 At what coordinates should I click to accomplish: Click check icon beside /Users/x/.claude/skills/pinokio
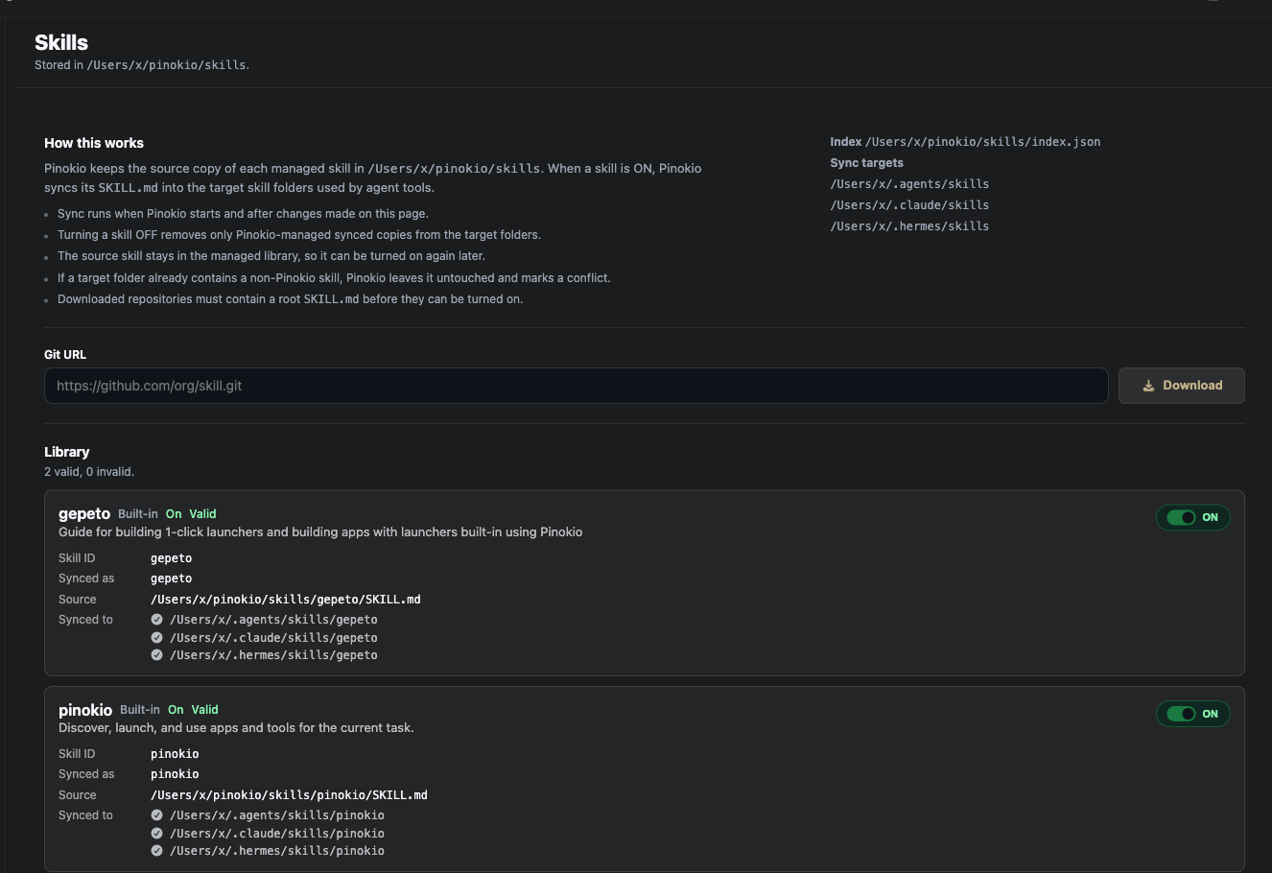click(x=156, y=834)
